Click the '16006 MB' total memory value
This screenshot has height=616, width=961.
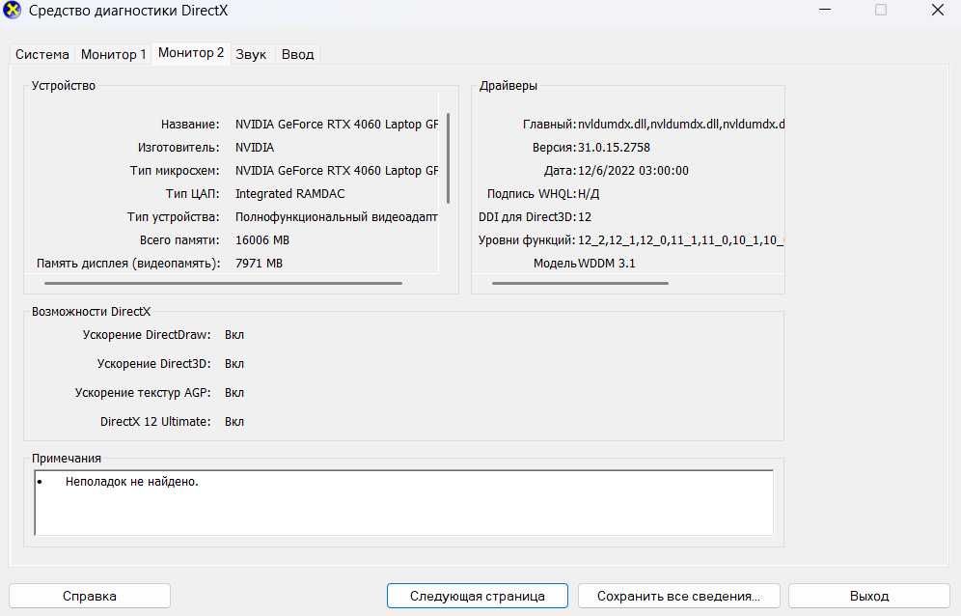coord(262,240)
